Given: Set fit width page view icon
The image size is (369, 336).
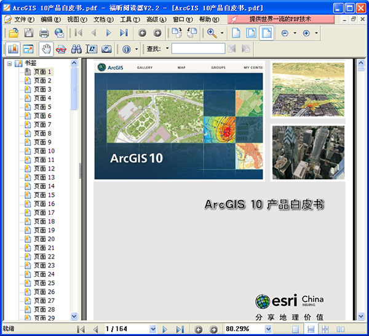Looking at the screenshot, I should [x=267, y=33].
